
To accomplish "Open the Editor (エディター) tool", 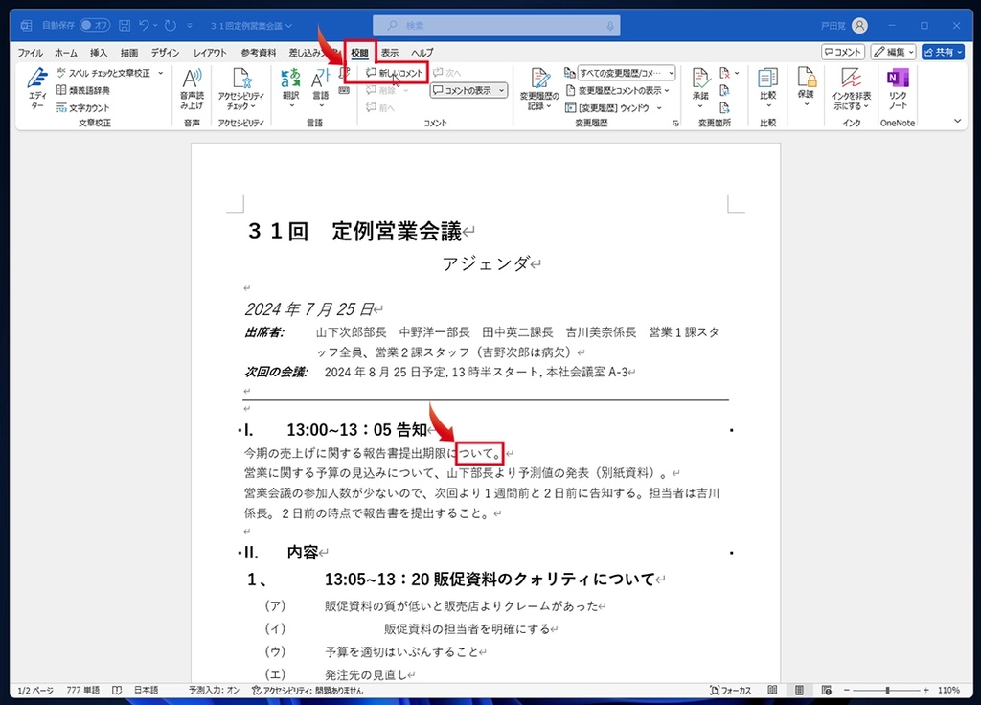I will point(37,87).
